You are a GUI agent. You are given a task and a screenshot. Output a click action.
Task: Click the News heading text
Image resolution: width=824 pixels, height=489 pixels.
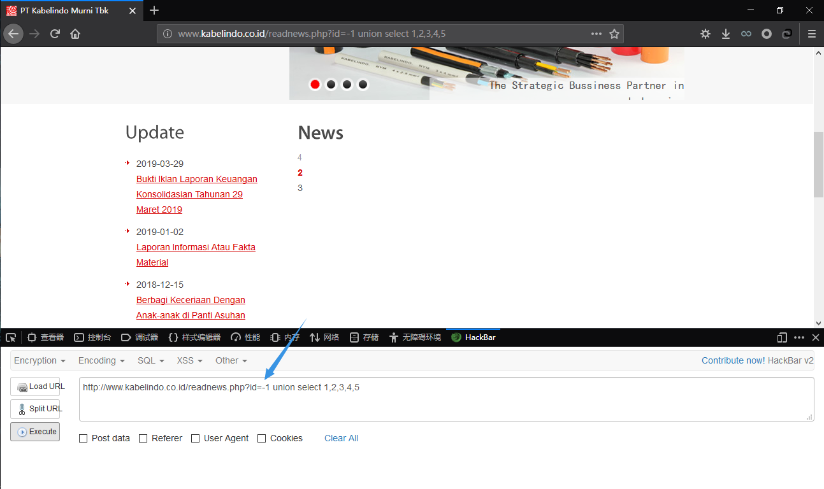[321, 132]
